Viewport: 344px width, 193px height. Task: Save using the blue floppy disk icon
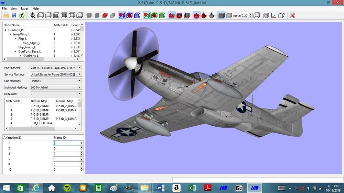(14, 15)
